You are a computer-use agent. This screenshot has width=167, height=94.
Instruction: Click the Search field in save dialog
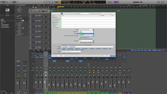pyautogui.click(x=111, y=14)
